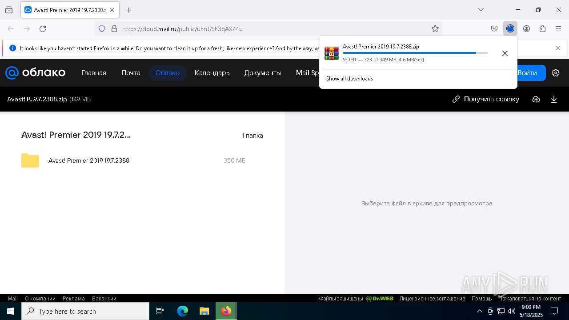The image size is (569, 320).
Task: Open the Windows Start menu
Action: tap(11, 311)
